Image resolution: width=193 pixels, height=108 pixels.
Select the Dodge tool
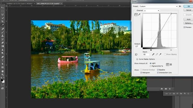[2, 53]
